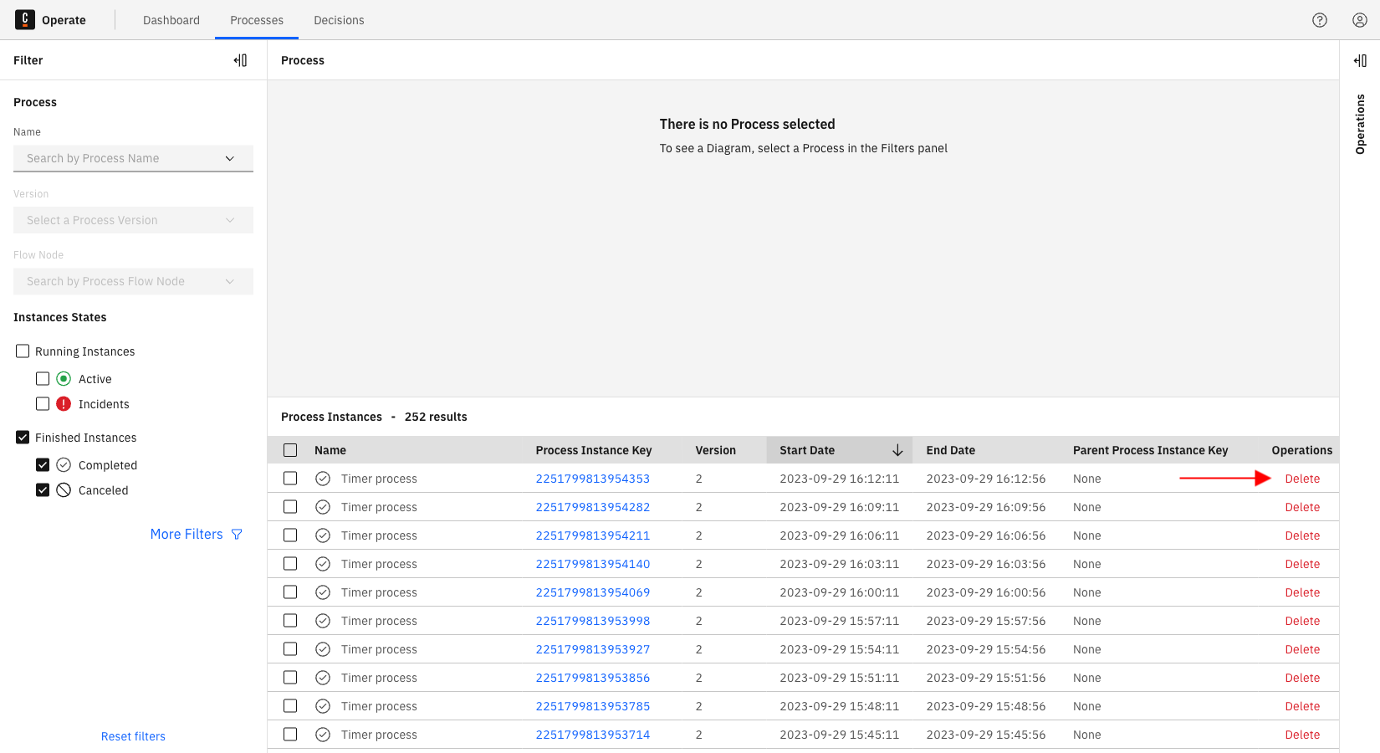
Task: Select row checkbox for instance 2251799813954353
Action: pyautogui.click(x=290, y=479)
